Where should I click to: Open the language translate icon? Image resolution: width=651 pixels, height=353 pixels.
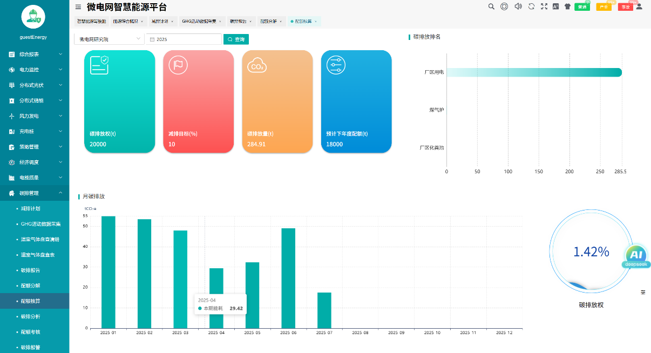(555, 6)
